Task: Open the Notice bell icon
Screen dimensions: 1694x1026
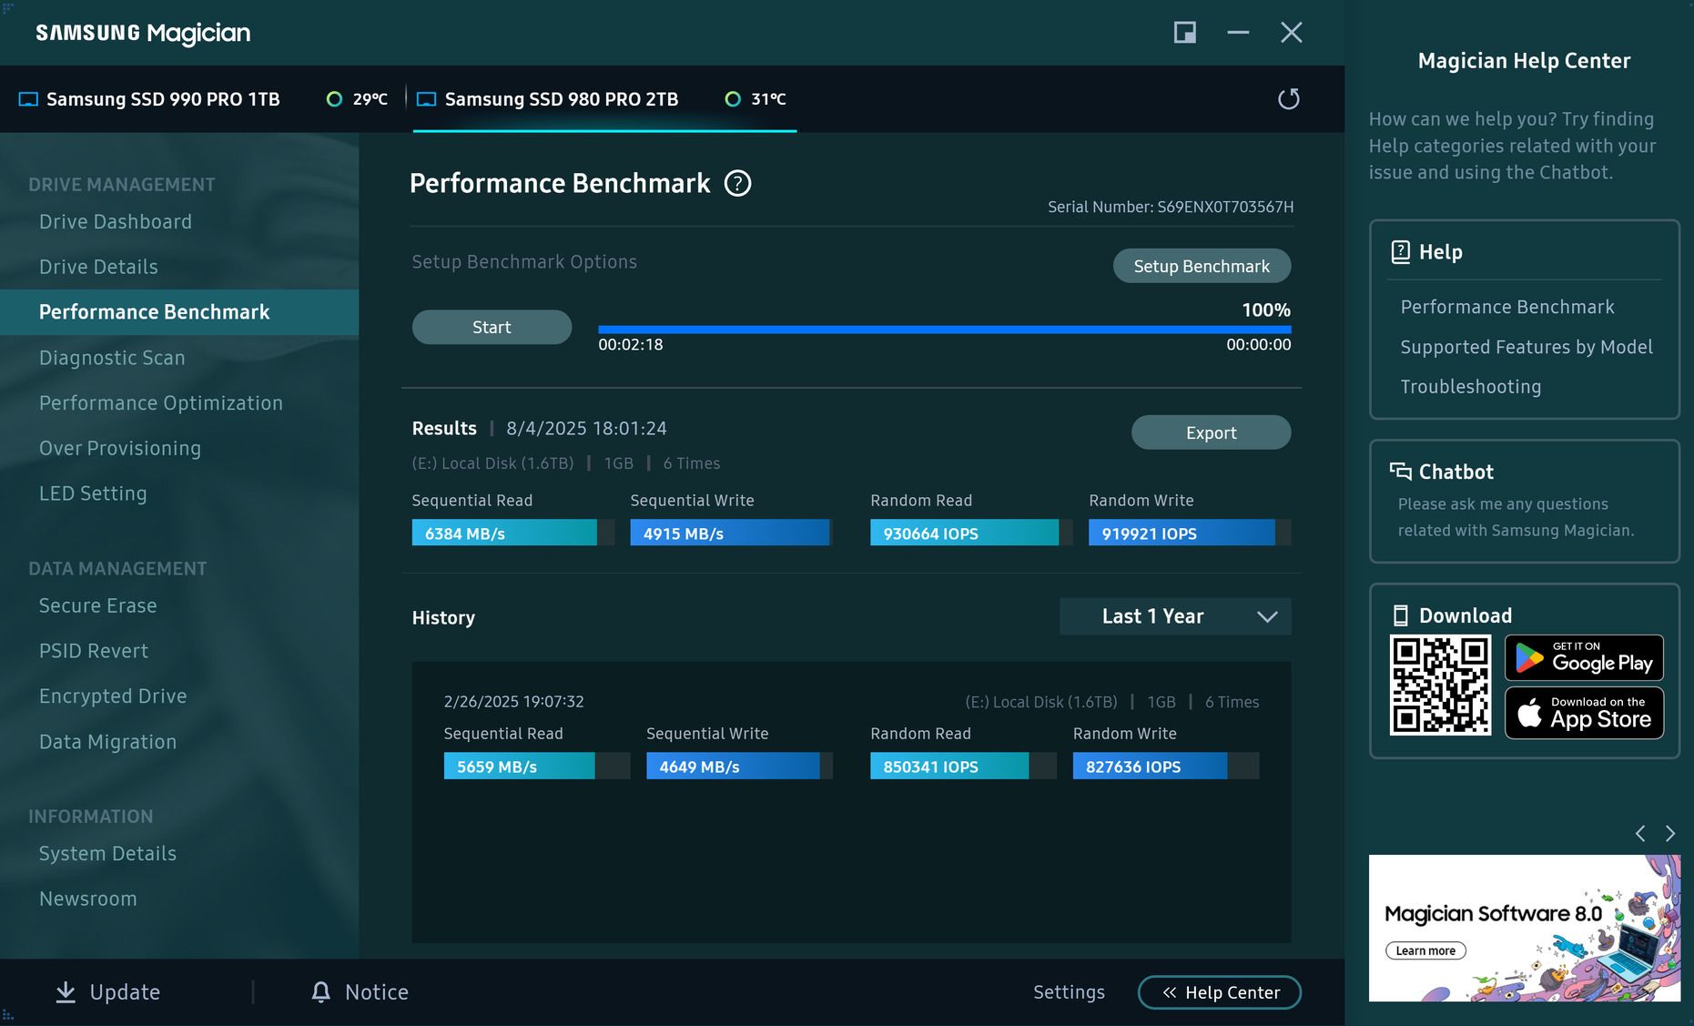Action: click(321, 992)
